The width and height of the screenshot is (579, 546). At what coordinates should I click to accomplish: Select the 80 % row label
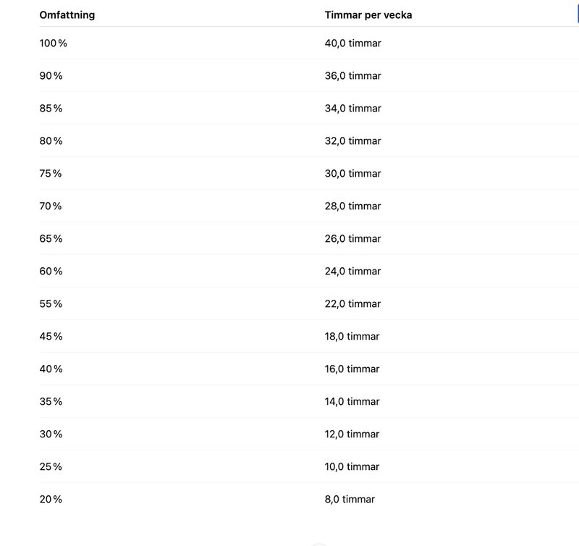coord(51,140)
